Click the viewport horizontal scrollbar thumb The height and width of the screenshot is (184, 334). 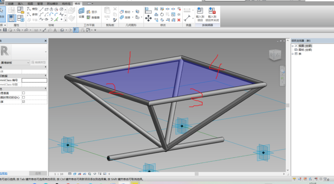tap(197, 174)
